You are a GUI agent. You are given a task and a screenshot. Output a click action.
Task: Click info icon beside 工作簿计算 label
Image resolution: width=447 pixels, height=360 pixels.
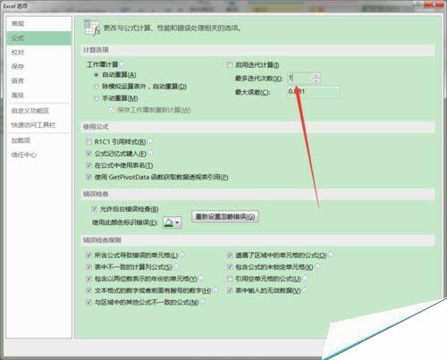(122, 64)
